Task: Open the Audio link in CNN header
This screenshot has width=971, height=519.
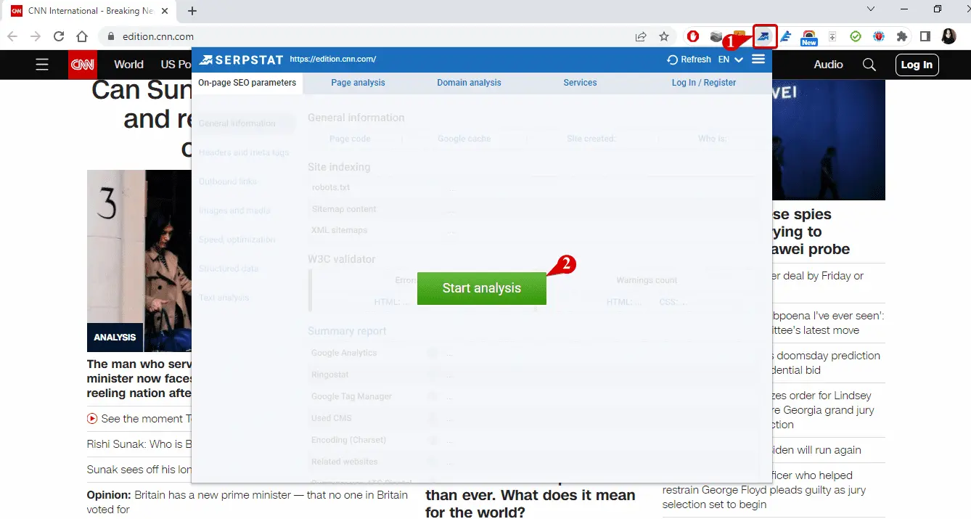Action: 828,65
